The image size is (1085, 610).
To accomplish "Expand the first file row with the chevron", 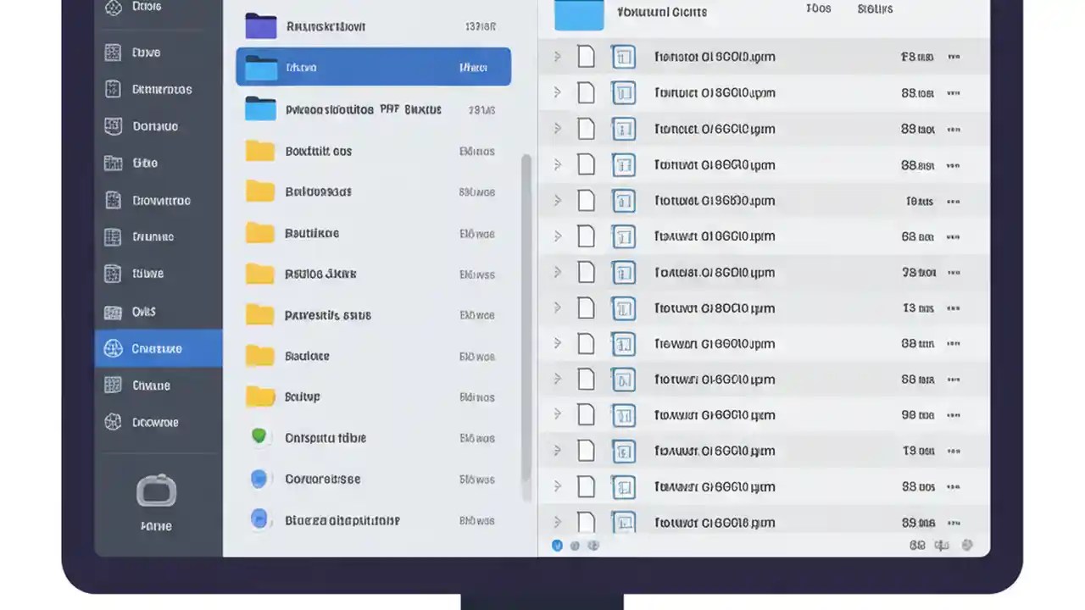I will point(557,56).
